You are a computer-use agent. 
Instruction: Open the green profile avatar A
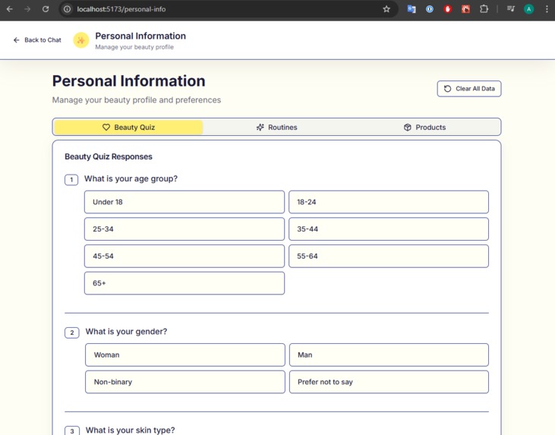pos(529,9)
